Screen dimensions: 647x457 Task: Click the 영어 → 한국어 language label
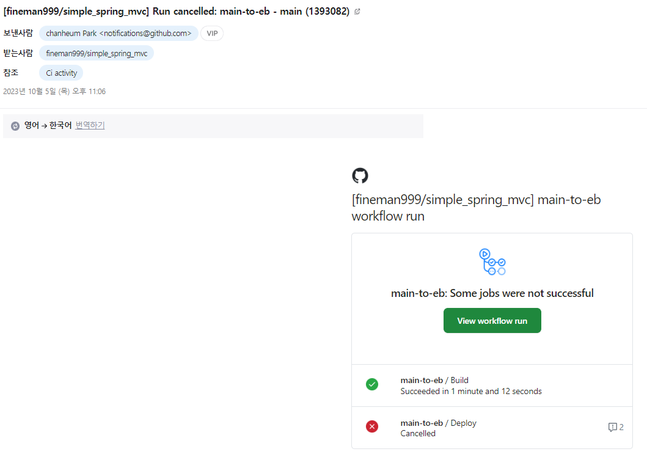point(48,125)
